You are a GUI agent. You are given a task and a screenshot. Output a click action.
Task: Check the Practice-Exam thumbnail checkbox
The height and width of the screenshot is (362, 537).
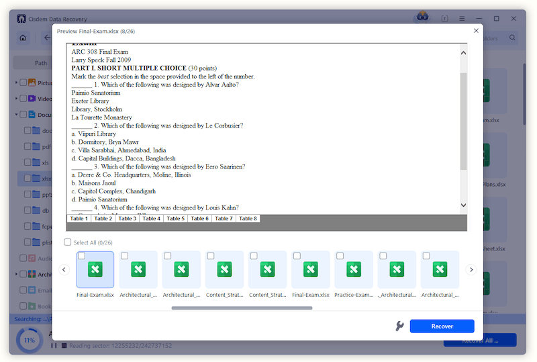point(340,256)
